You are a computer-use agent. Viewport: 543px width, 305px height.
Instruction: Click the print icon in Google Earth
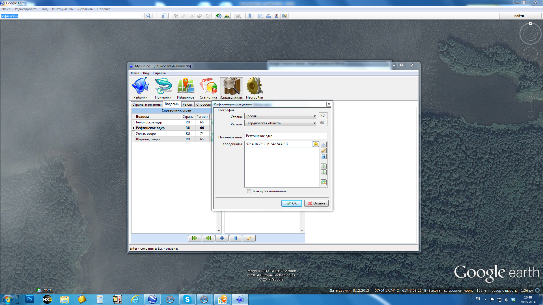[269, 16]
